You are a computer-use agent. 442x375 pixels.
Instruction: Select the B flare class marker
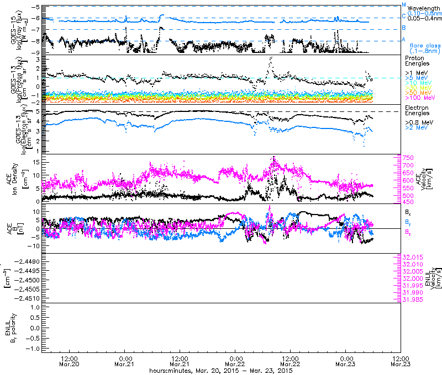point(404,28)
